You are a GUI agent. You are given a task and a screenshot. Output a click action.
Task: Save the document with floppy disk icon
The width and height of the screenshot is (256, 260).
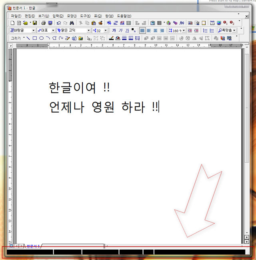pos(35,23)
